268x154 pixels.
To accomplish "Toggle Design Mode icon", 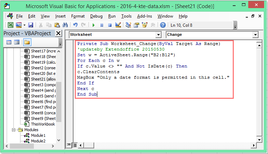I will (x=118, y=25).
